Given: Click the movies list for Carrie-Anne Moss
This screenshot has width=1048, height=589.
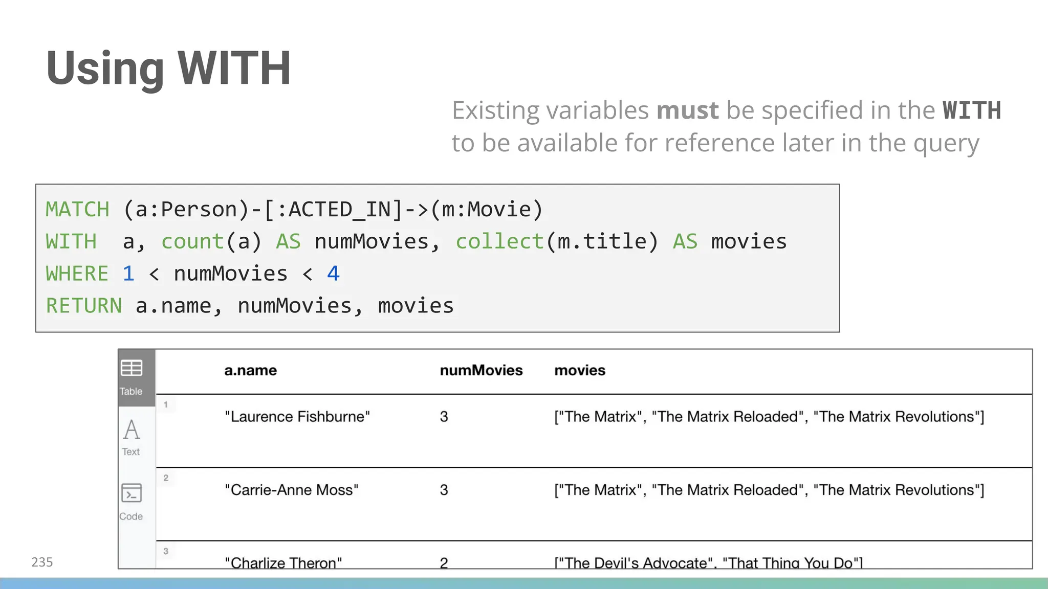Looking at the screenshot, I should [x=769, y=490].
